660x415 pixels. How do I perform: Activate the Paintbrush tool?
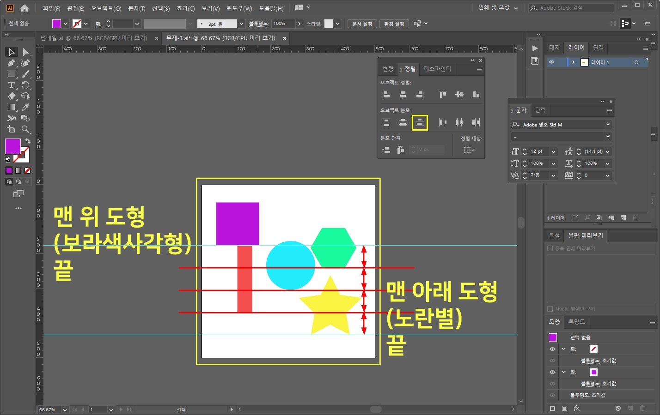tap(26, 74)
